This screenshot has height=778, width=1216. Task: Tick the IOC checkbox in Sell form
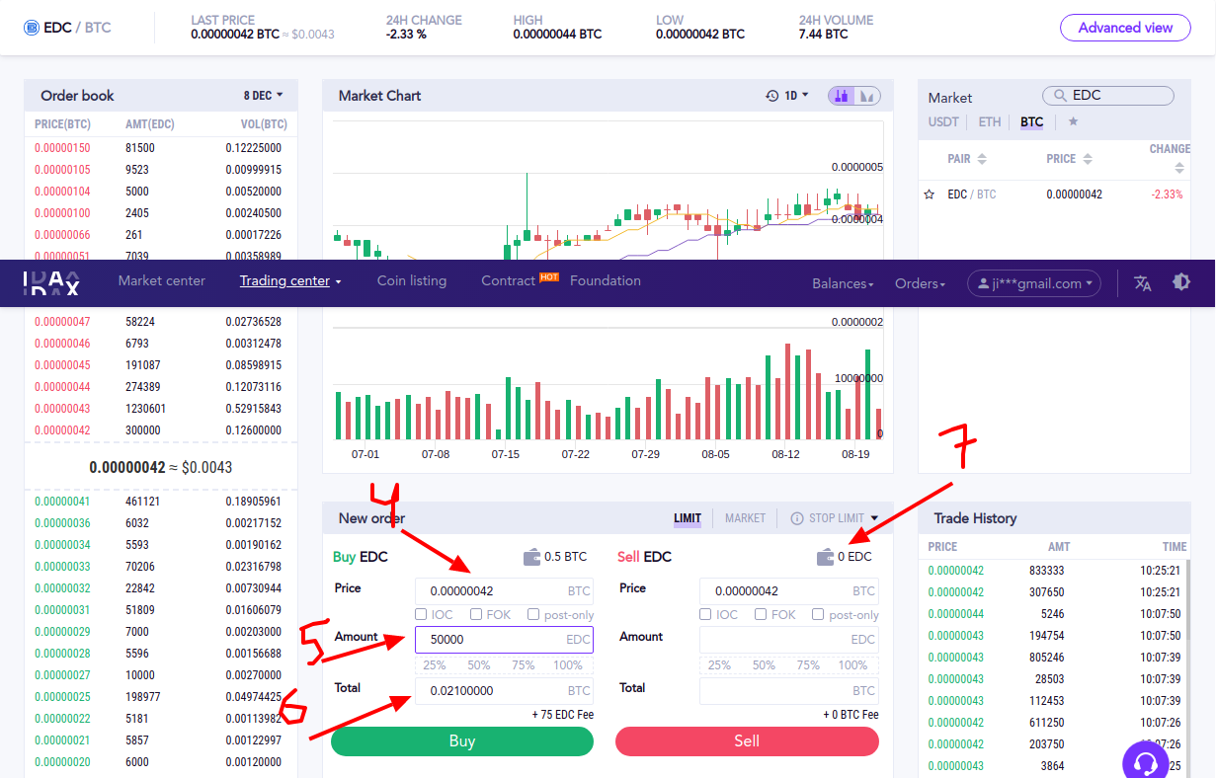click(705, 614)
